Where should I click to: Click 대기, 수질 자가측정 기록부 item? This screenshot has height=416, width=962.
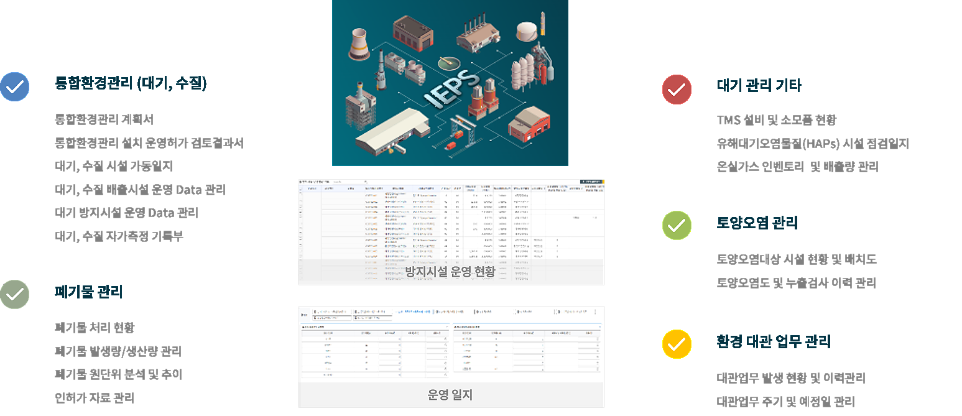coord(119,236)
